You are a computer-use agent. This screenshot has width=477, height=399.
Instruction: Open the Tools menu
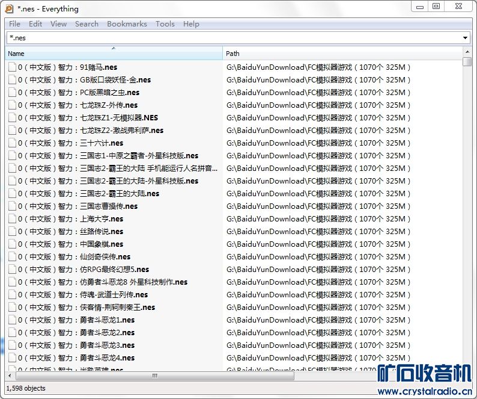165,24
